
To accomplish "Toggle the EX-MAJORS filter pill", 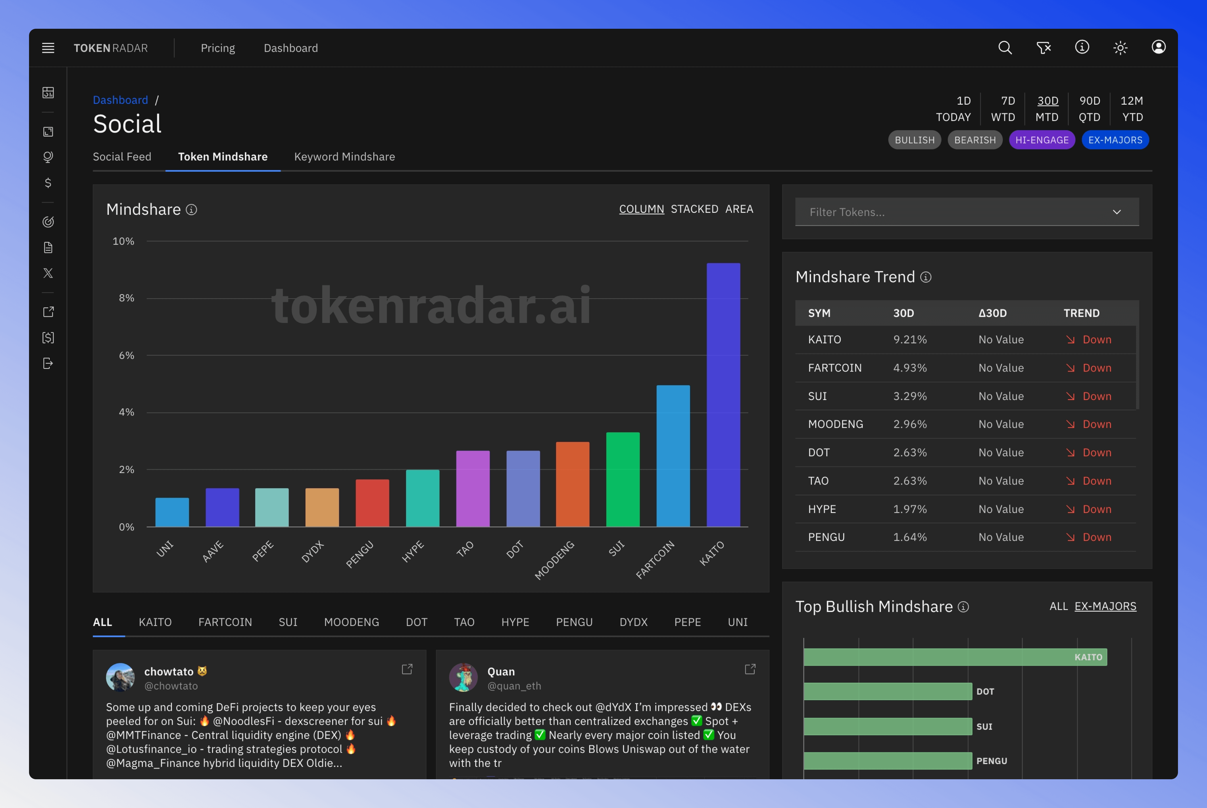I will click(1115, 140).
